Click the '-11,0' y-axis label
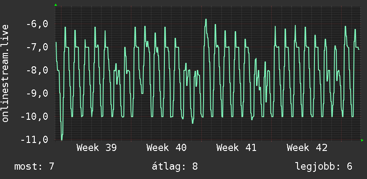The height and width of the screenshot is (179, 367). click(34, 140)
